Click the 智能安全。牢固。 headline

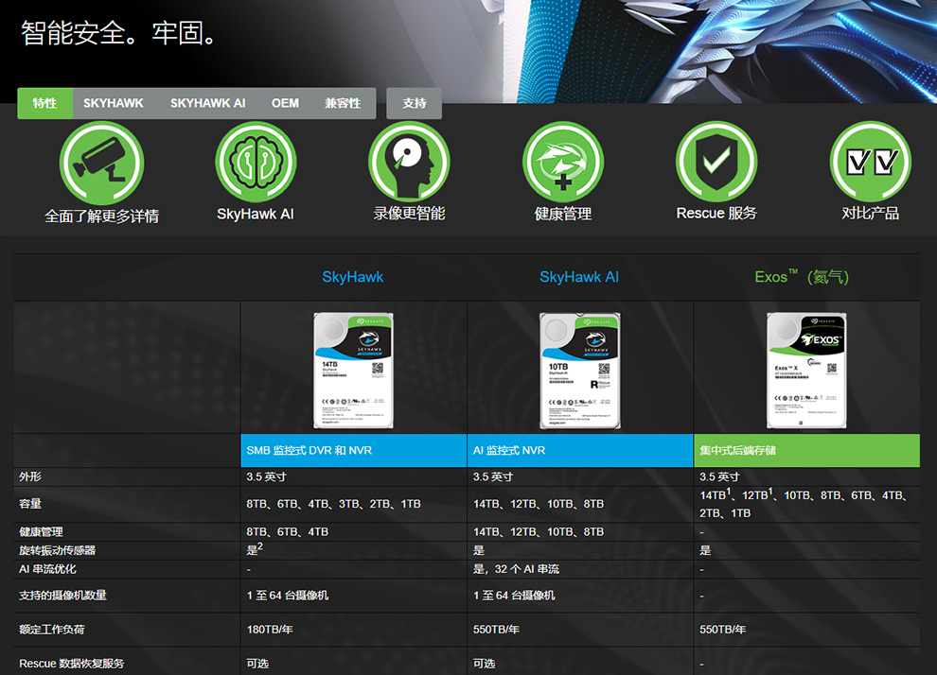point(118,33)
